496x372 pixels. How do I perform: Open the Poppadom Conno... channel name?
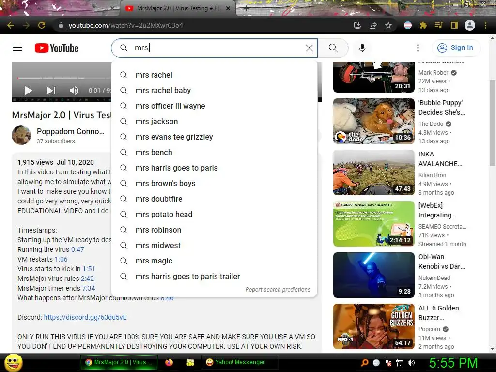click(71, 131)
